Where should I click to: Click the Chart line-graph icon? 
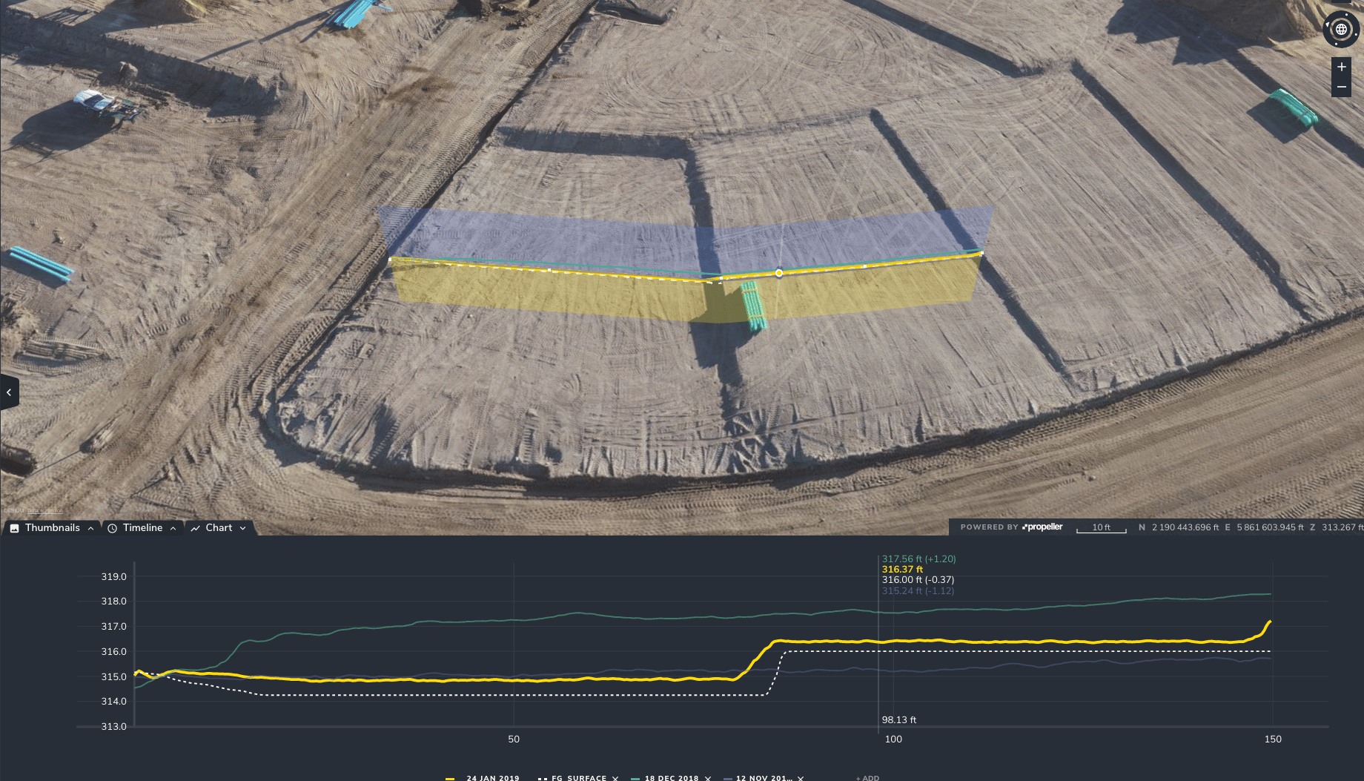coord(196,529)
